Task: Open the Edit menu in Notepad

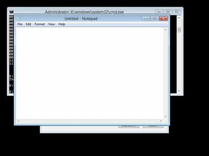Action: pyautogui.click(x=28, y=24)
